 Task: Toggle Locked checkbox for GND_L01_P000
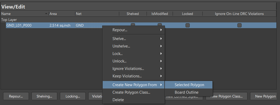point(188,25)
